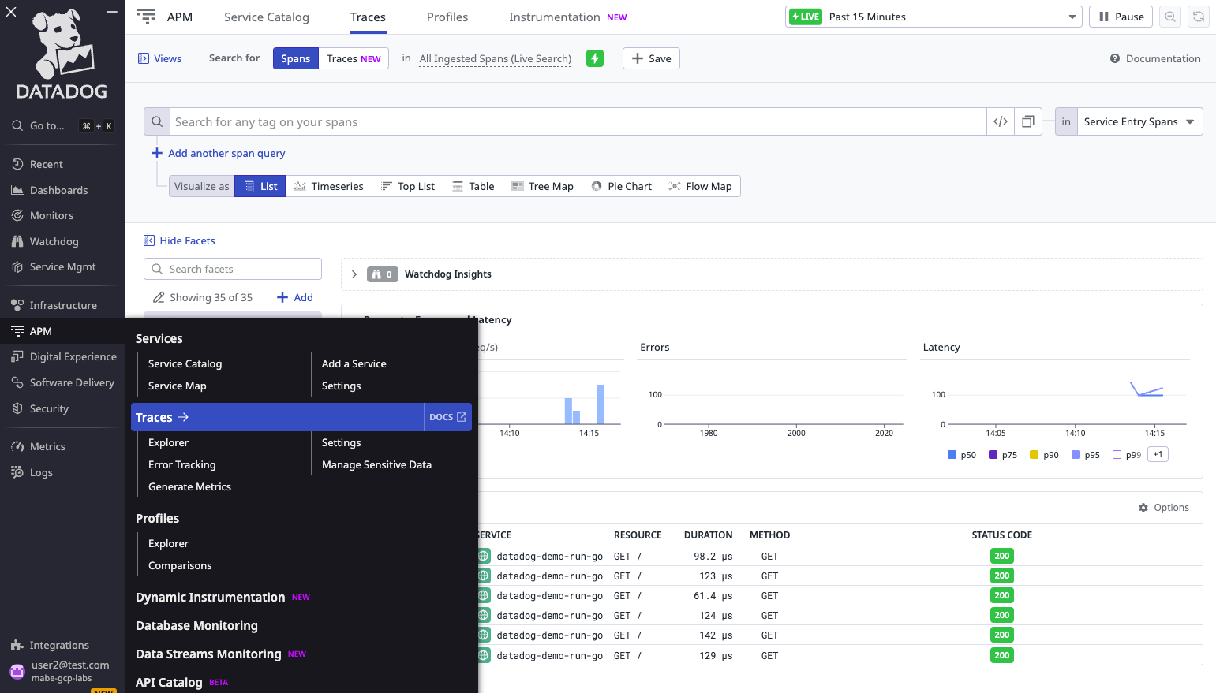Expand Watchdog Insights section
Image resolution: width=1216 pixels, height=693 pixels.
click(x=354, y=274)
